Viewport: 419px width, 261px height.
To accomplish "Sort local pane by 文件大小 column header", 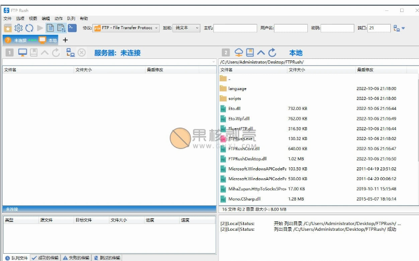I will (x=321, y=70).
